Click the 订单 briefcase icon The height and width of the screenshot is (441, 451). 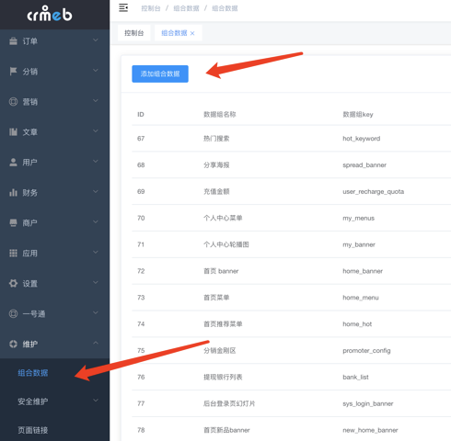(13, 41)
